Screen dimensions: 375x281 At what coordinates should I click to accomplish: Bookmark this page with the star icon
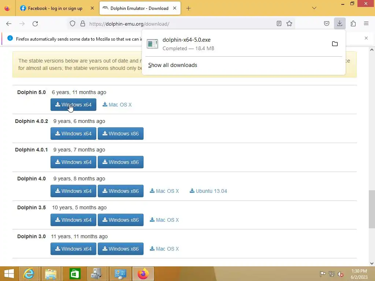[x=289, y=24]
